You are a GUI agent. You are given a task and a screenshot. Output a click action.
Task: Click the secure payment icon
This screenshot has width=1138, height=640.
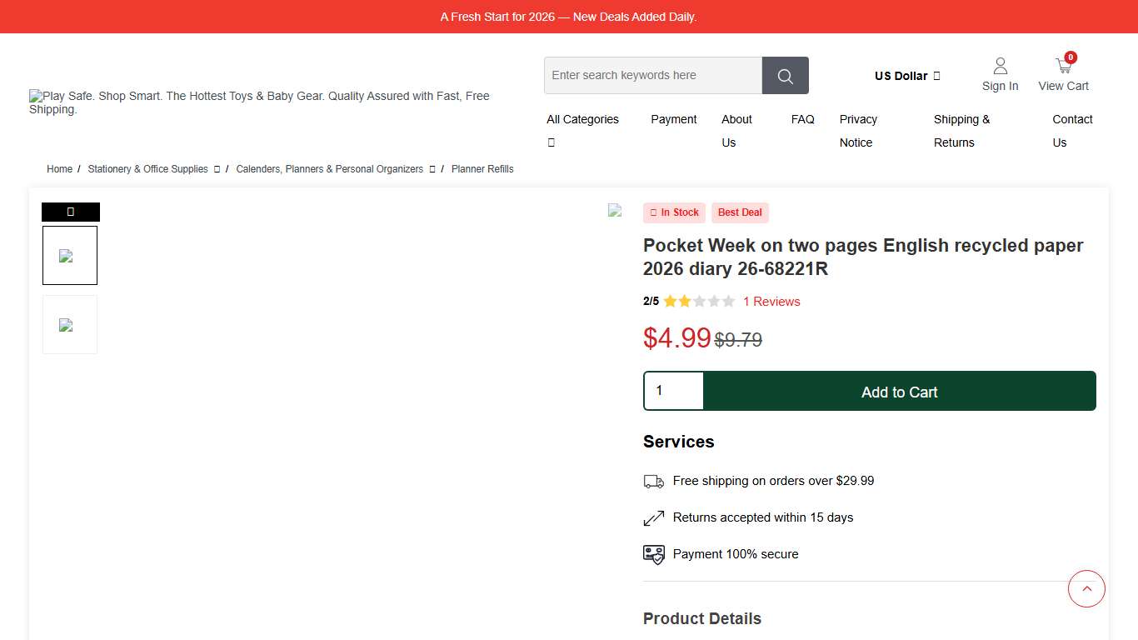pos(653,554)
